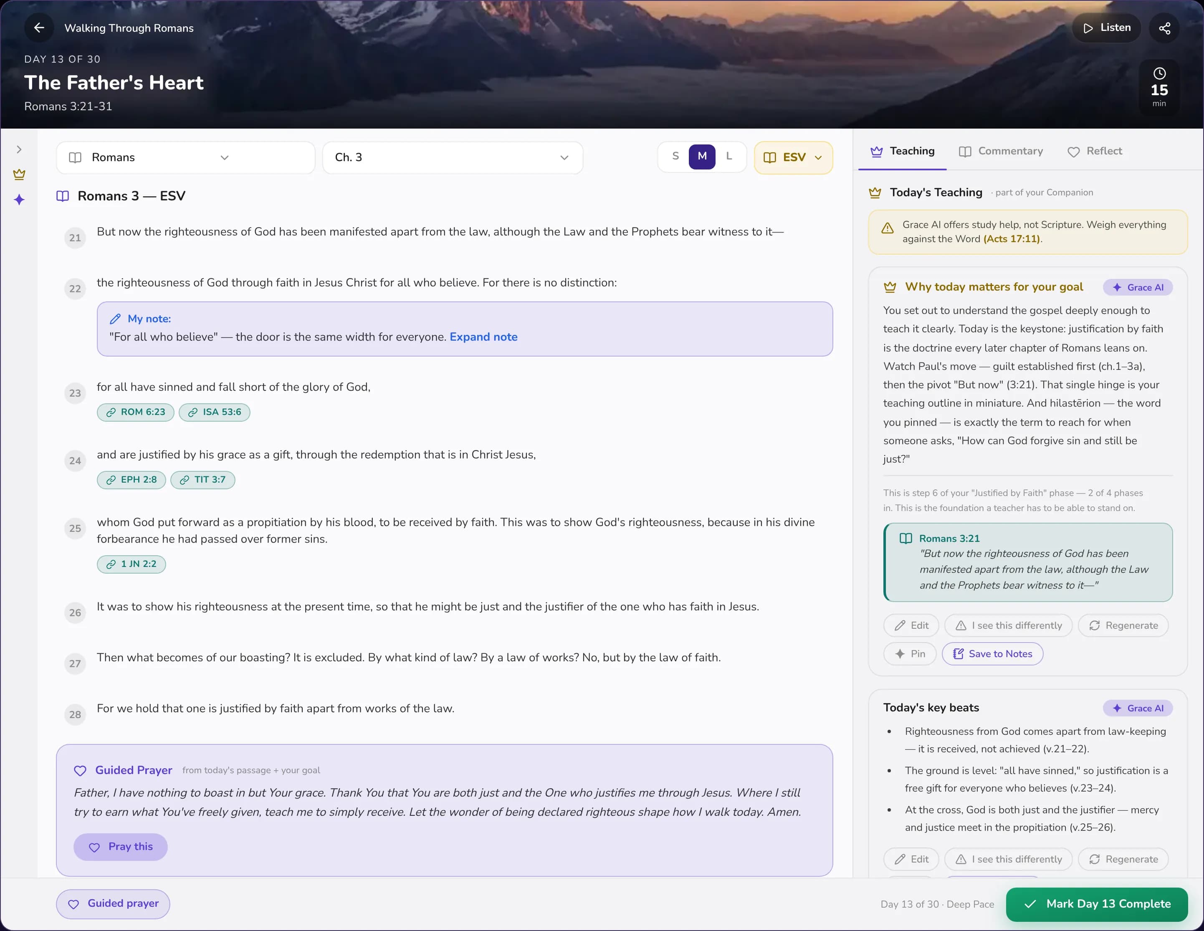Click the pencil icon beside My note
Screen dimensions: 1204x931
115,319
